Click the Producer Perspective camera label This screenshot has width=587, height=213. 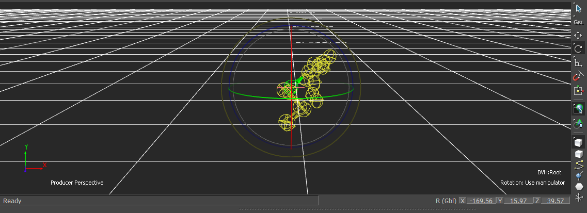(x=77, y=183)
